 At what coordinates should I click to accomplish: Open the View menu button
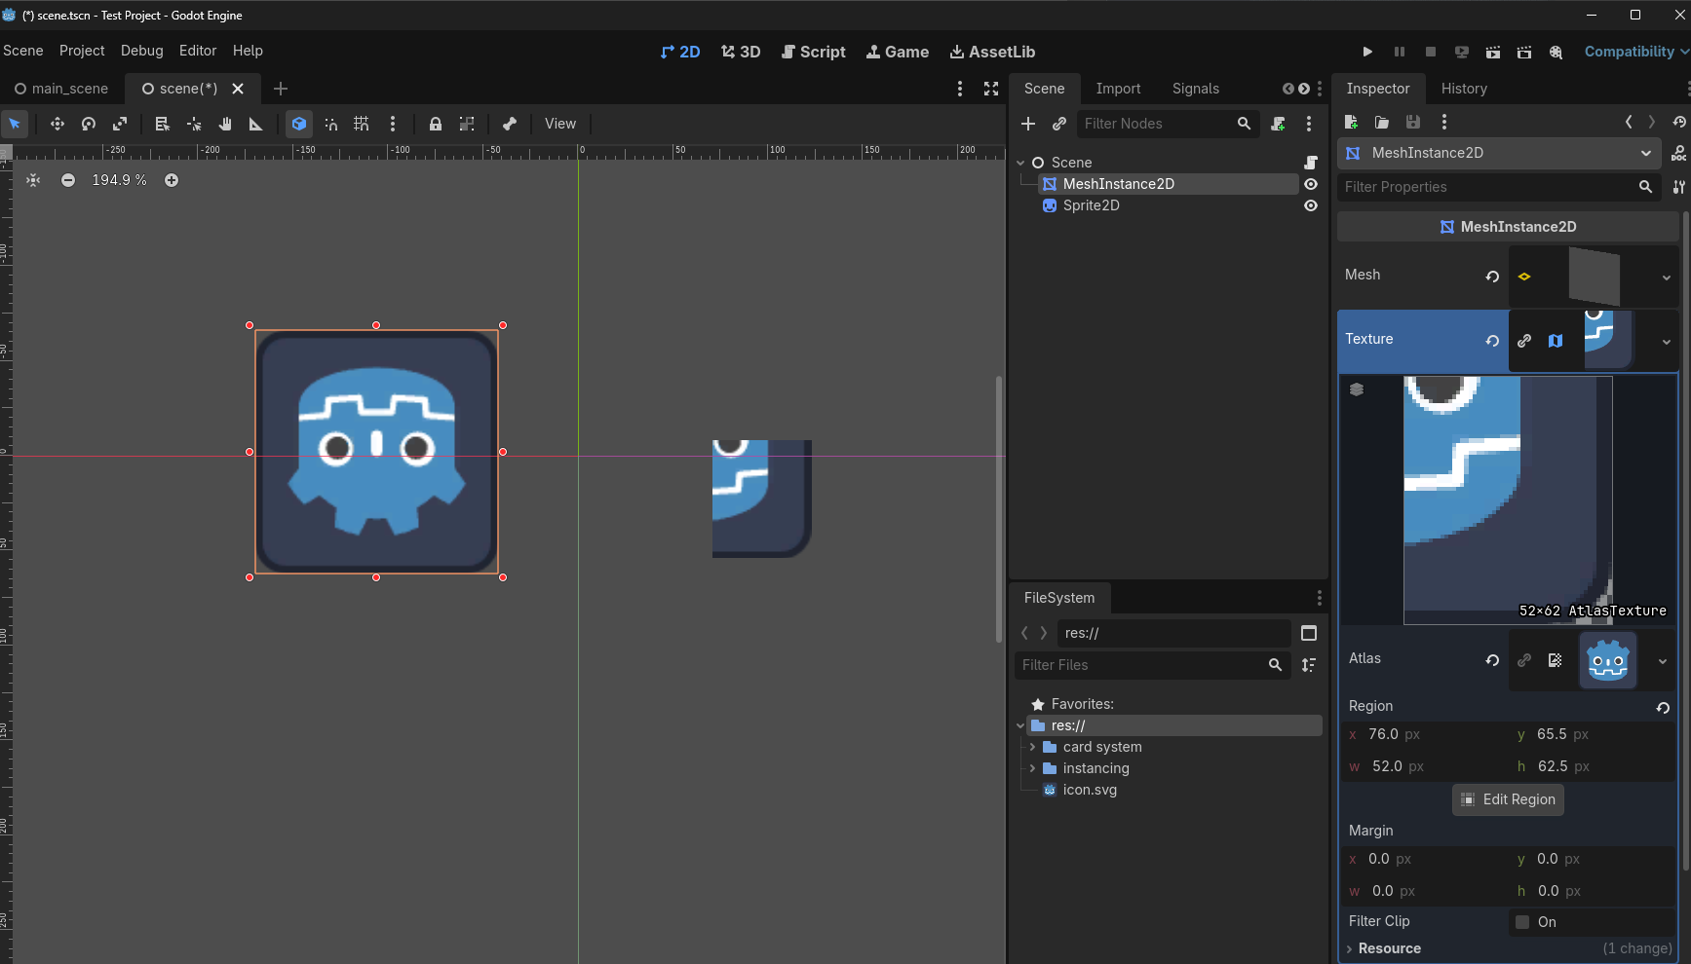point(559,124)
